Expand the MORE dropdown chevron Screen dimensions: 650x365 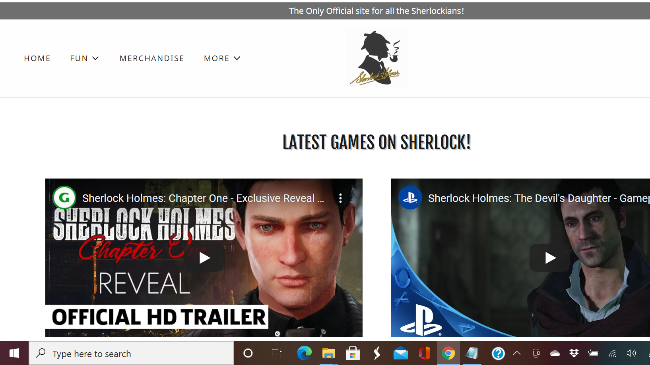237,58
